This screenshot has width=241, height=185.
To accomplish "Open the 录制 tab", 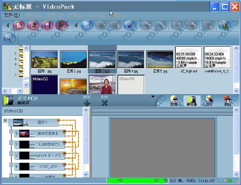I will 227,101.
